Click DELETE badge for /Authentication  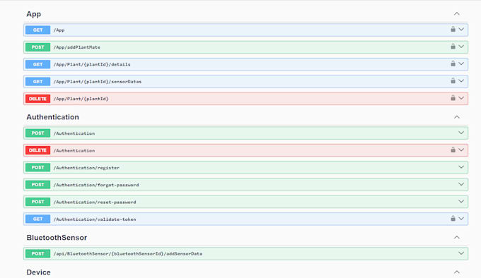[x=37, y=150]
